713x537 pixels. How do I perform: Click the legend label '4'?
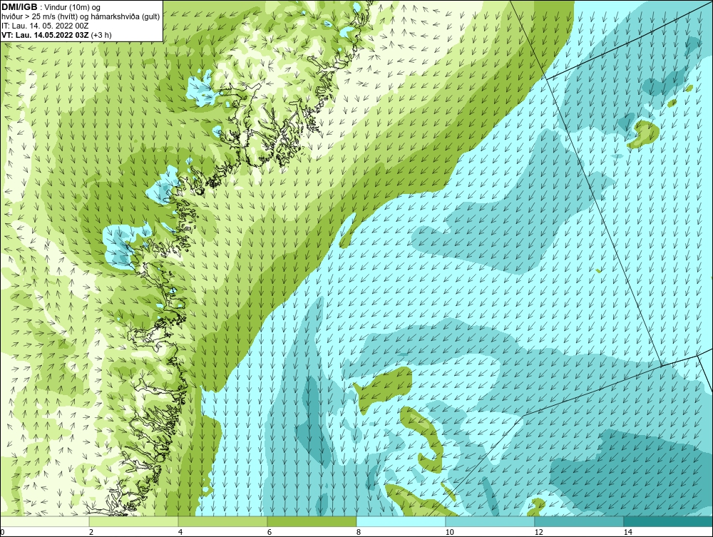point(180,532)
